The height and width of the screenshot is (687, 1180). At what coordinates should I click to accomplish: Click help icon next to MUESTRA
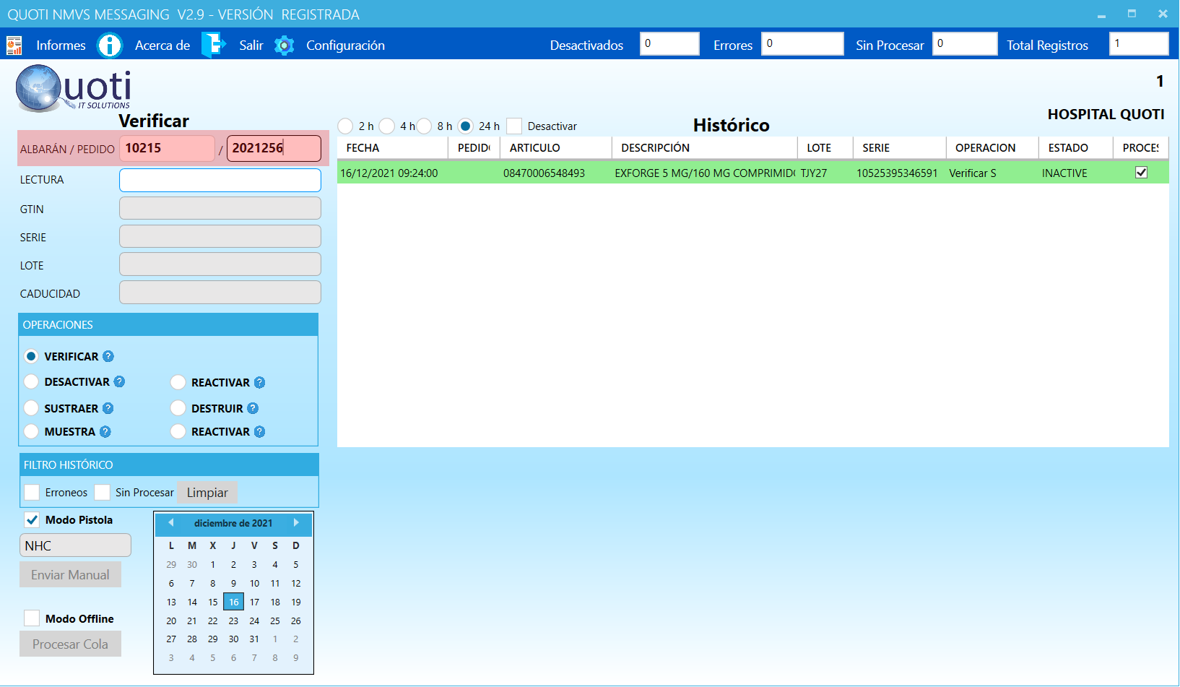click(x=105, y=431)
